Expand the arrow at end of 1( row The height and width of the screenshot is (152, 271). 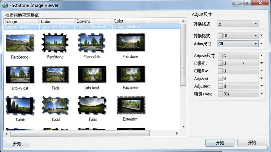tap(262, 71)
